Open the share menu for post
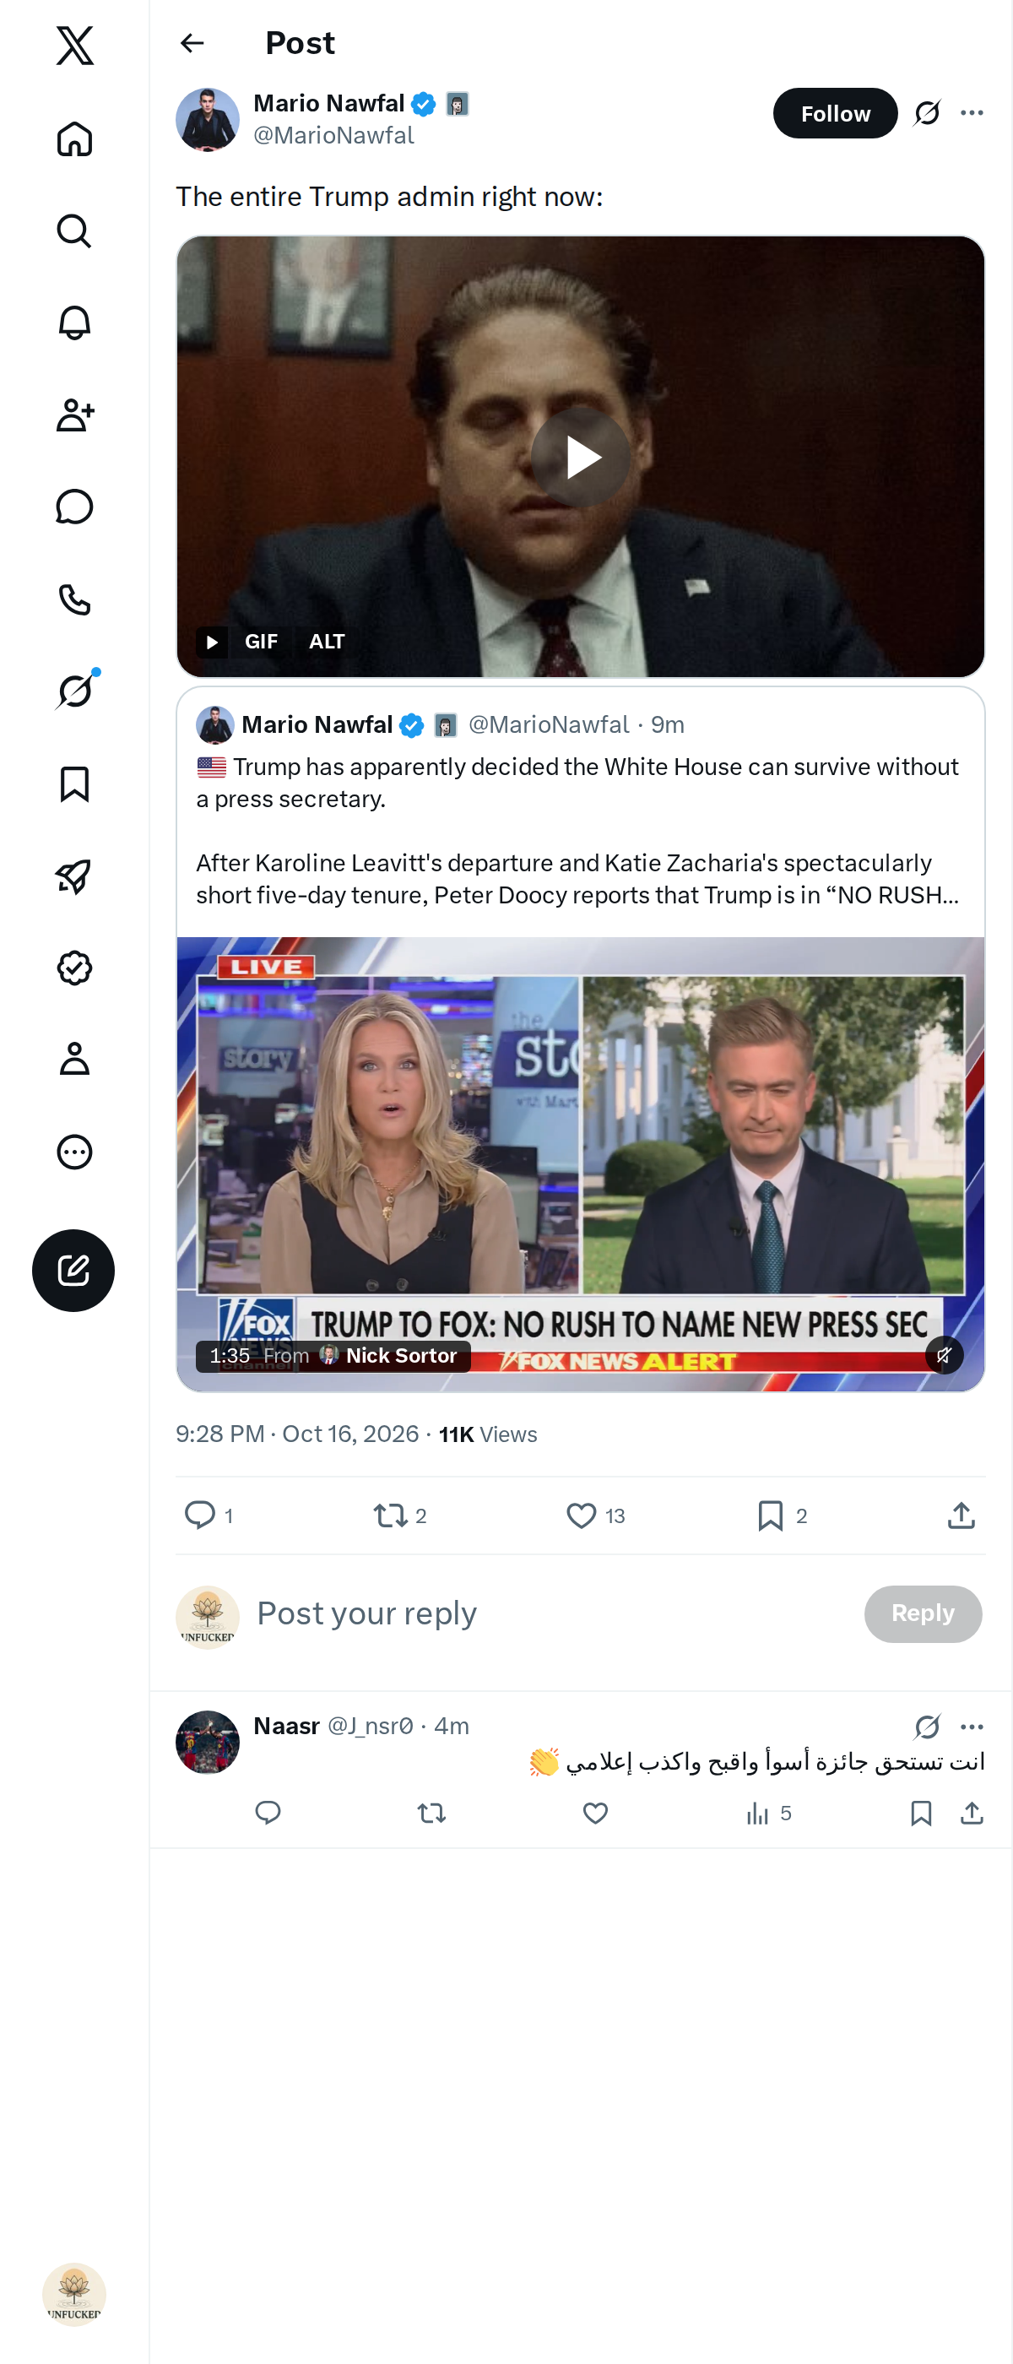This screenshot has height=2364, width=1013. click(961, 1515)
